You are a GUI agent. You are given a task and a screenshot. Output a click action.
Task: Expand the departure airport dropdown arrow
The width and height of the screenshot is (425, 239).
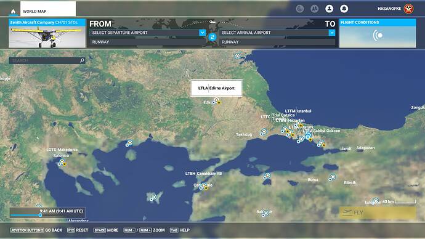203,33
